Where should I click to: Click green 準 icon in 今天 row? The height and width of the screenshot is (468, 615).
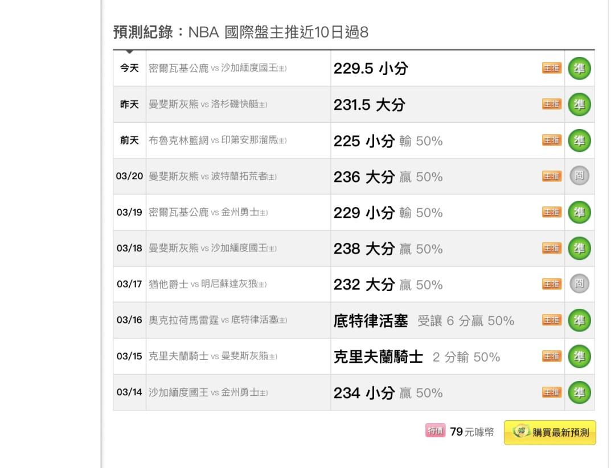point(580,68)
